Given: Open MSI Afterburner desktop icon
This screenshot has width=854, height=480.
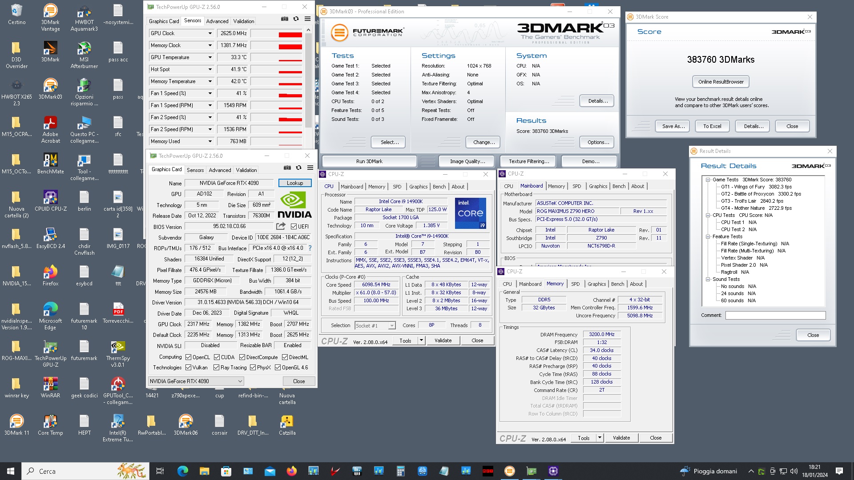Looking at the screenshot, I should click(84, 55).
